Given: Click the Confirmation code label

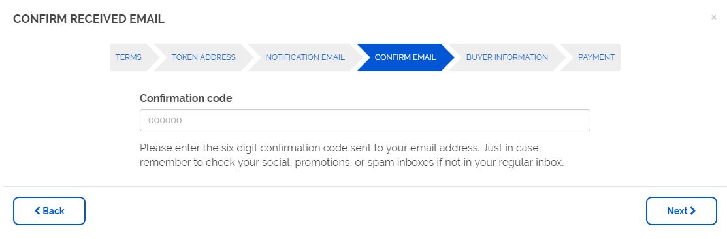Looking at the screenshot, I should coord(186,98).
